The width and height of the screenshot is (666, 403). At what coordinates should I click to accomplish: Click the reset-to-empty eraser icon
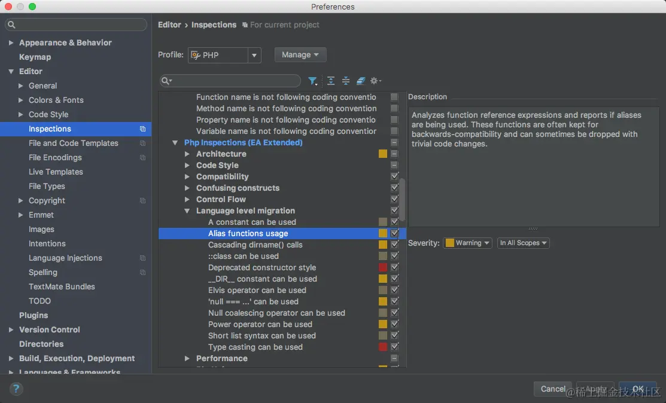[361, 81]
